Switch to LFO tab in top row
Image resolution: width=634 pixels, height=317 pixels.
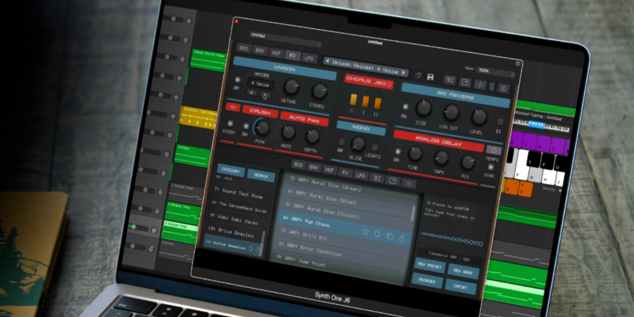tap(309, 58)
